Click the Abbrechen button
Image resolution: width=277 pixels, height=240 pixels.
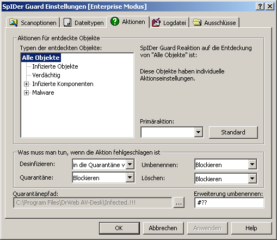[163, 228]
